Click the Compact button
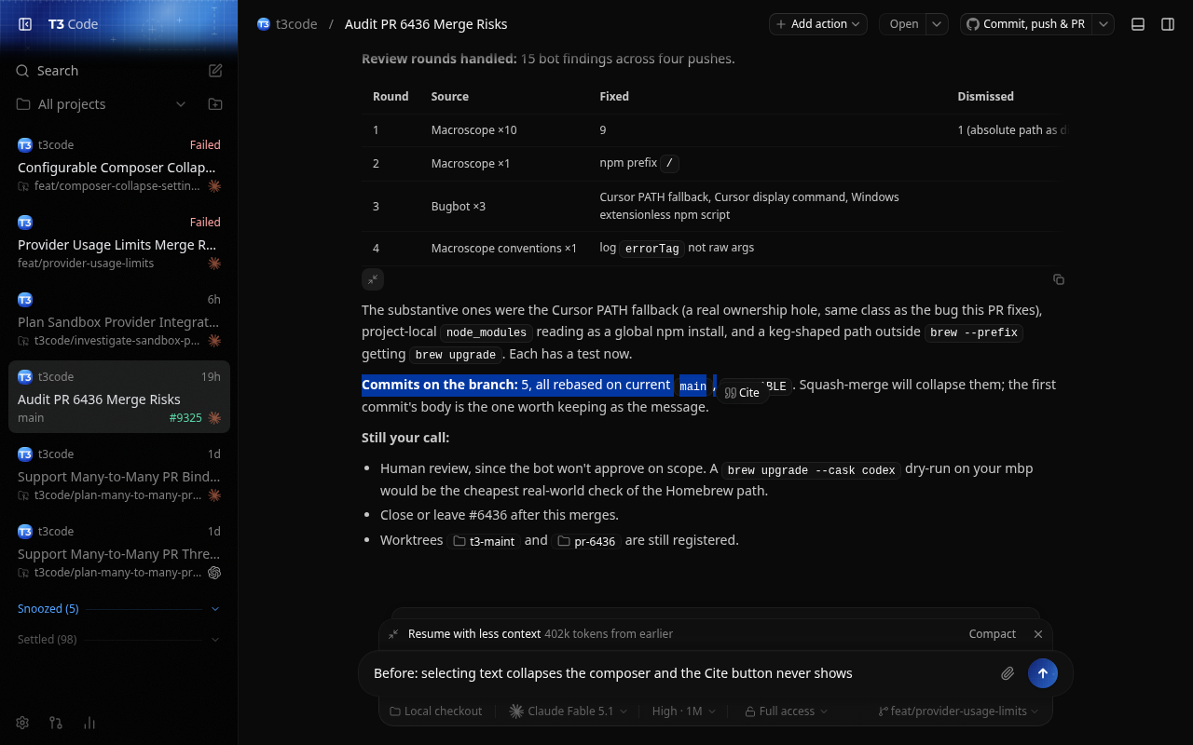Image resolution: width=1193 pixels, height=745 pixels. coord(992,633)
